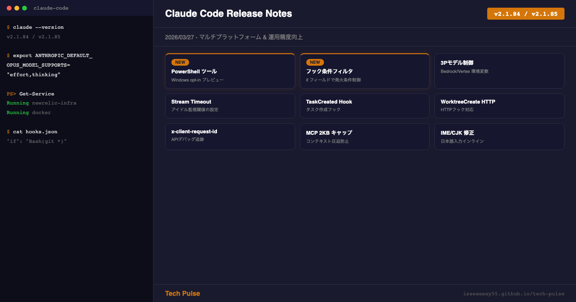Click the NEW badge on PowerShell card
Viewport: 576px width, 302px height.
[180, 62]
